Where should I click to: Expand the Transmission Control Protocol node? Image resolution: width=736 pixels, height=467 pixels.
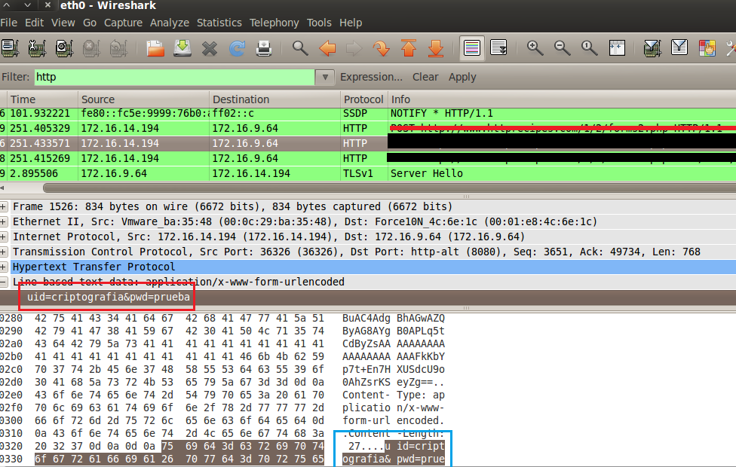coord(4,252)
